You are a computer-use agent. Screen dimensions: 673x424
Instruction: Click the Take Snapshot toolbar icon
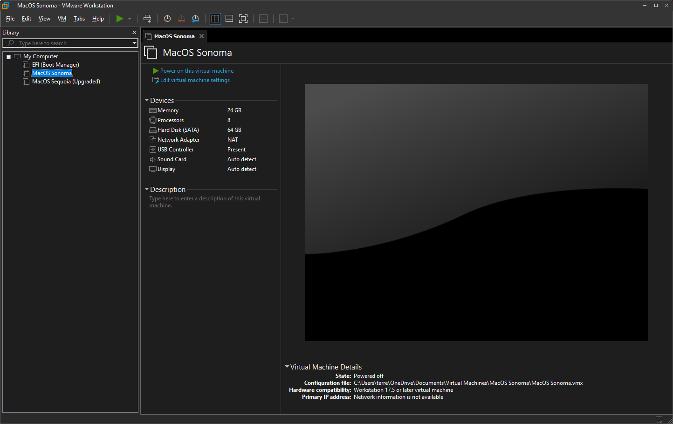pyautogui.click(x=167, y=19)
